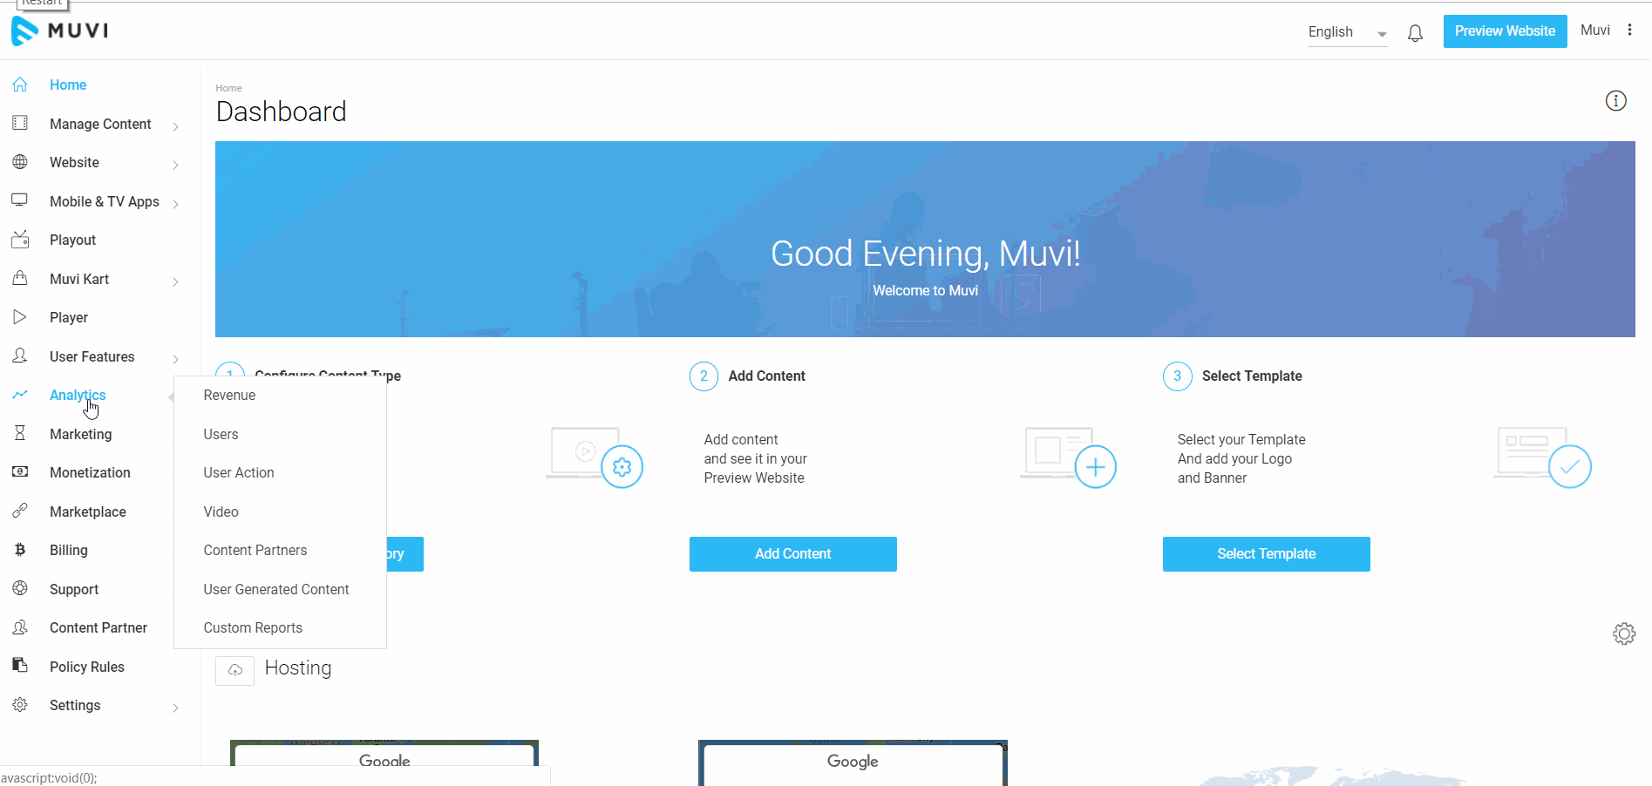The image size is (1652, 786).
Task: Click the Billing bitcoin icon
Action: point(20,550)
